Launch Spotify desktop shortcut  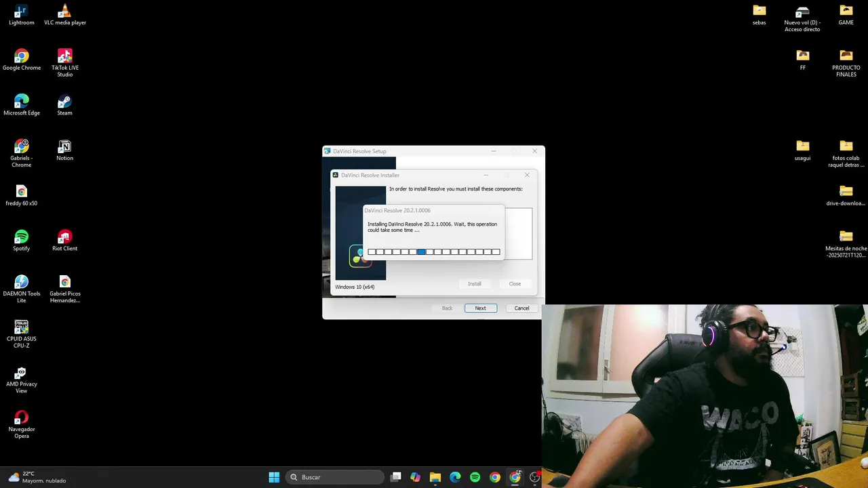point(21,241)
